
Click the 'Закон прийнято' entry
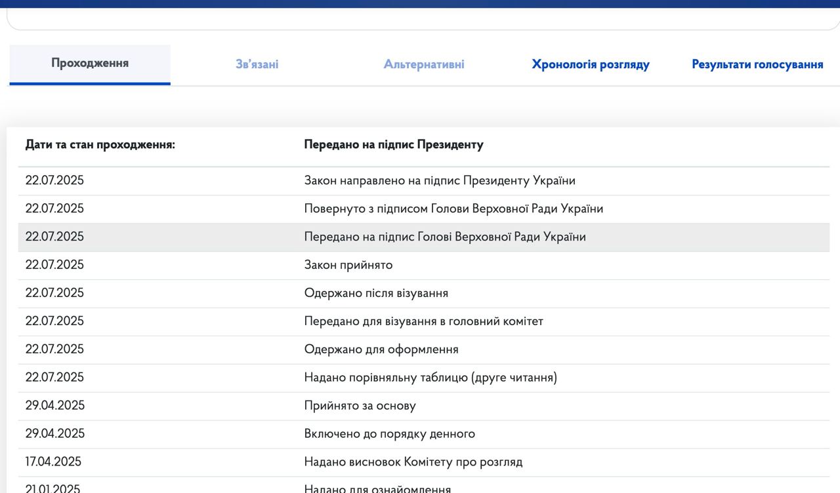[x=348, y=265]
